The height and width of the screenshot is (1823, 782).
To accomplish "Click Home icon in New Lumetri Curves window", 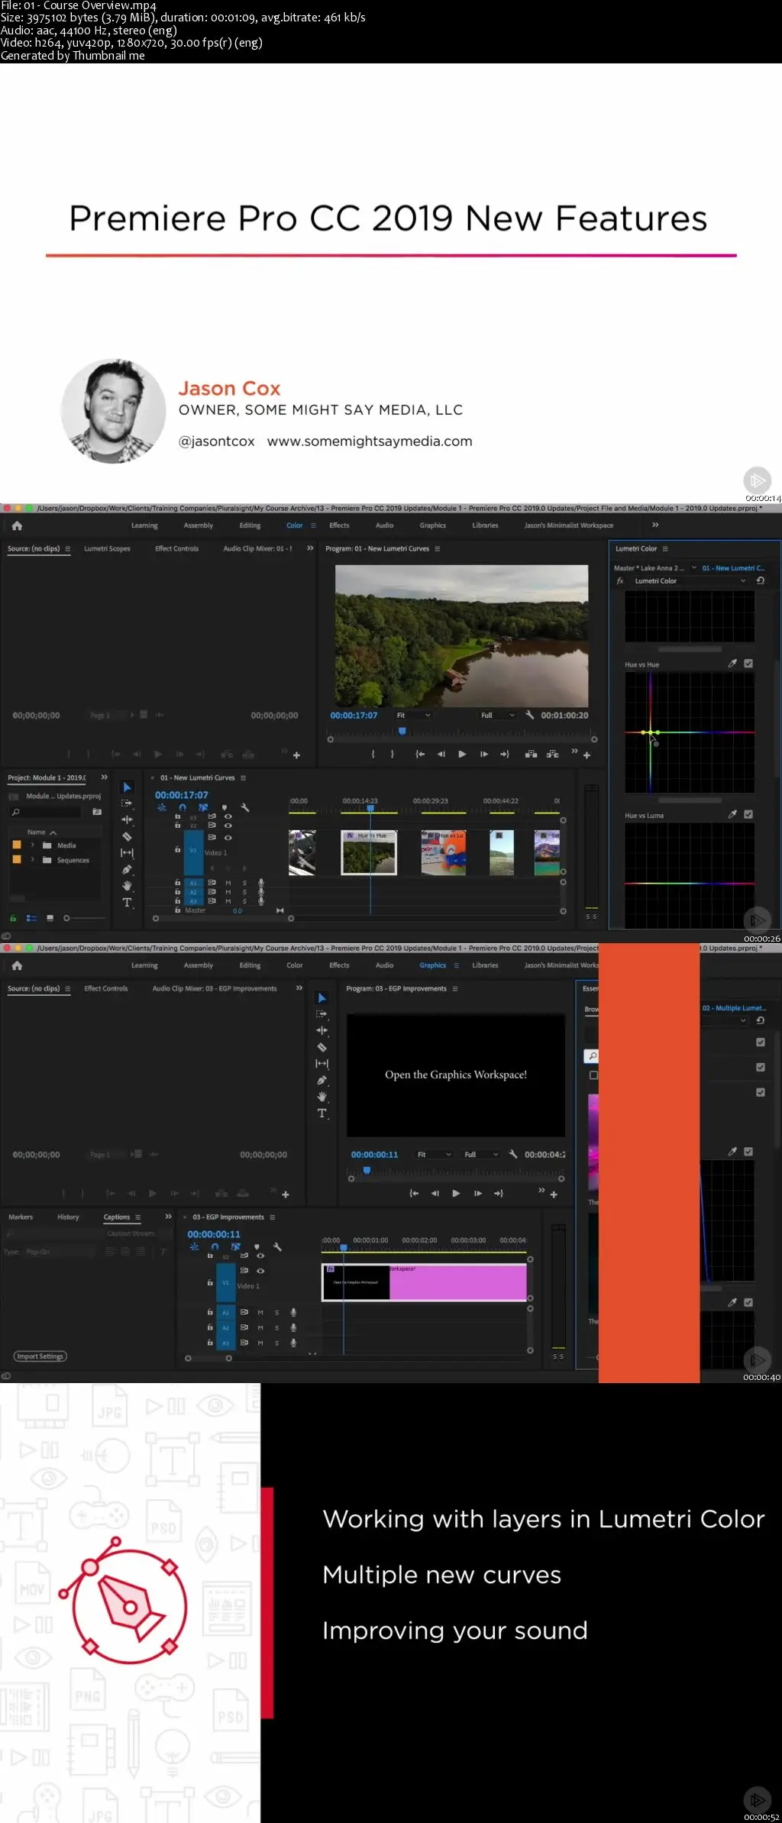I will click(17, 525).
